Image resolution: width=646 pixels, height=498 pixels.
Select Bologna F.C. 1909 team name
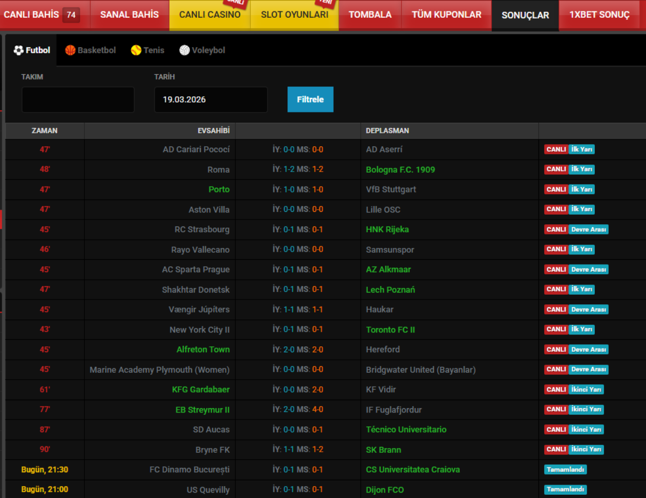tap(401, 169)
